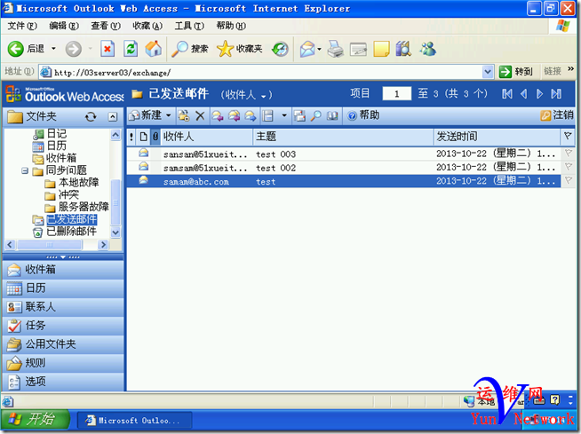
Task: Open 查看 menu
Action: coord(106,26)
